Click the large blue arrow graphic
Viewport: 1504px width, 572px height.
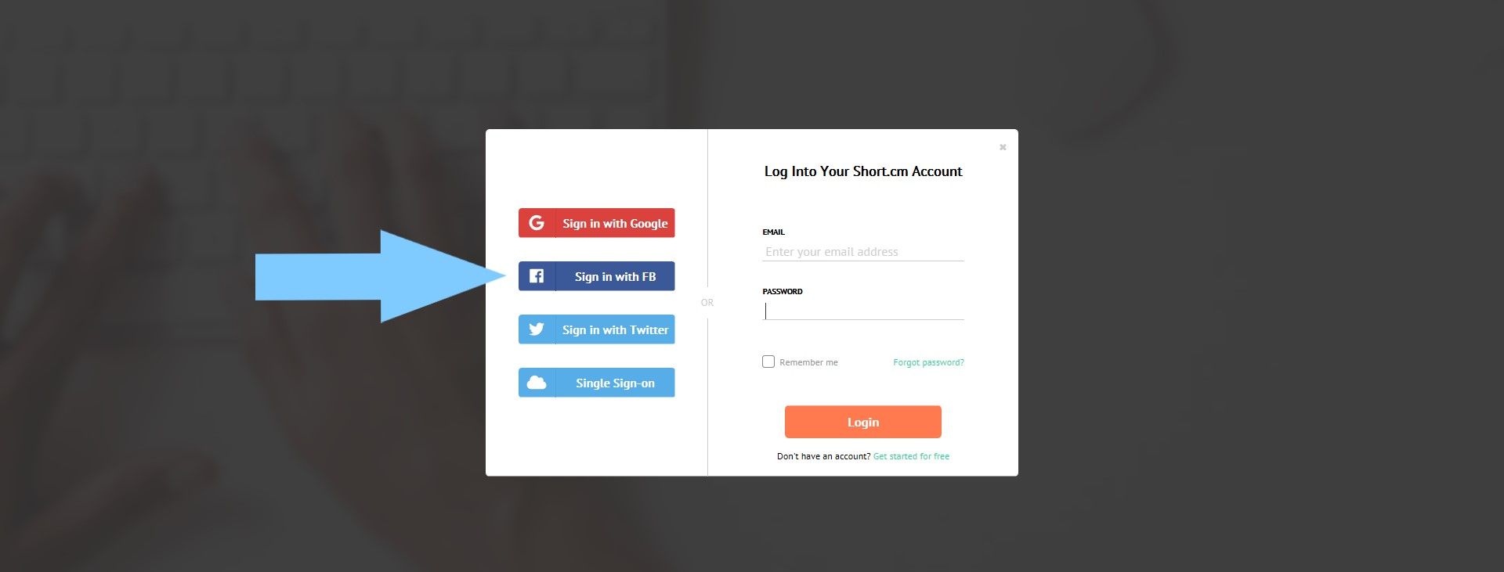pos(381,276)
